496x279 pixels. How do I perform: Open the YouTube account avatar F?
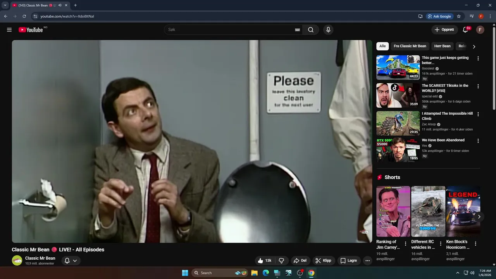click(x=480, y=30)
